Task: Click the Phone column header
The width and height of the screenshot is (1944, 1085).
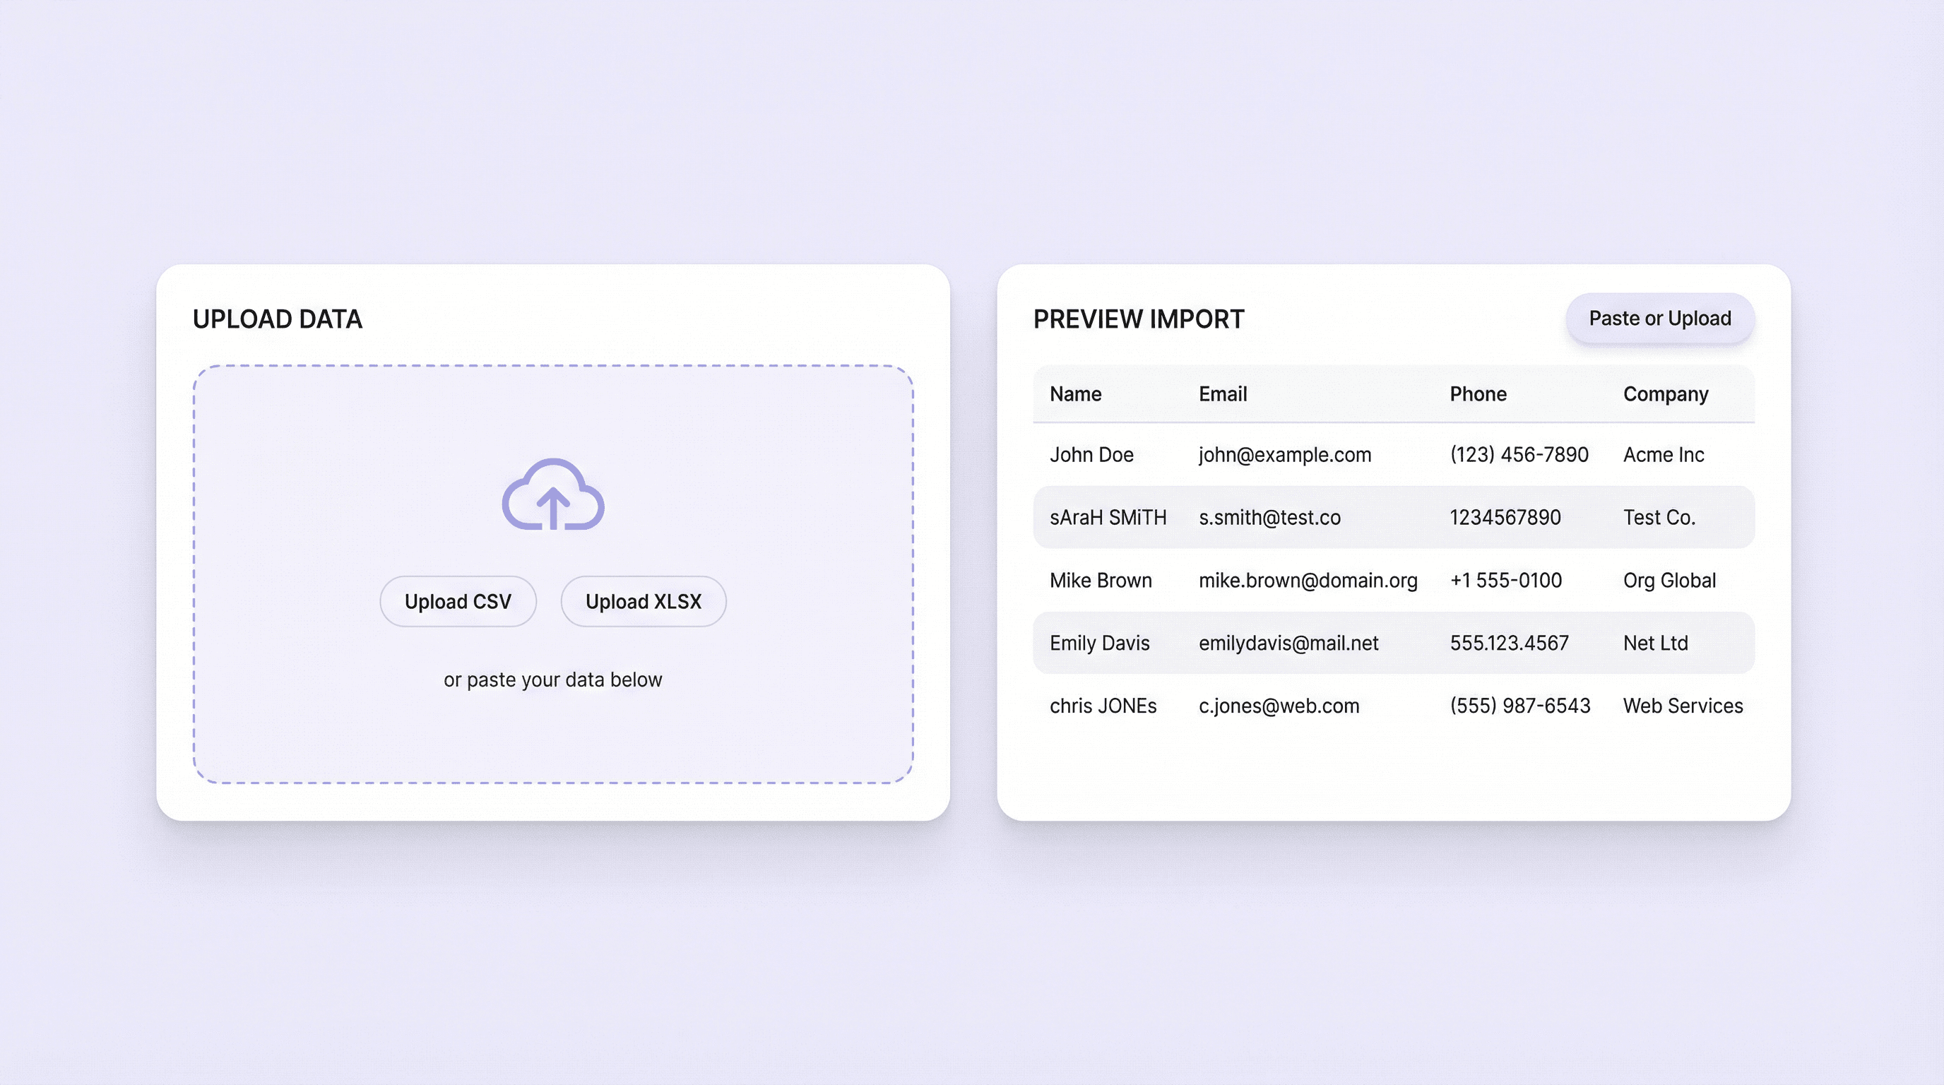Action: pyautogui.click(x=1478, y=394)
